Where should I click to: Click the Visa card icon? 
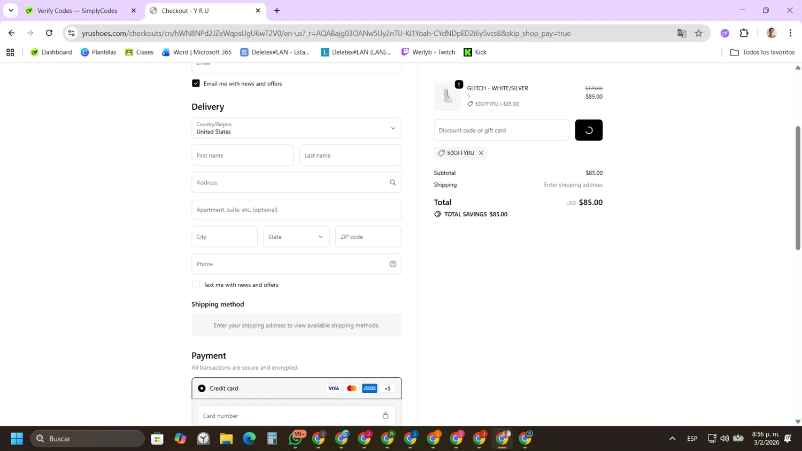[x=334, y=388]
